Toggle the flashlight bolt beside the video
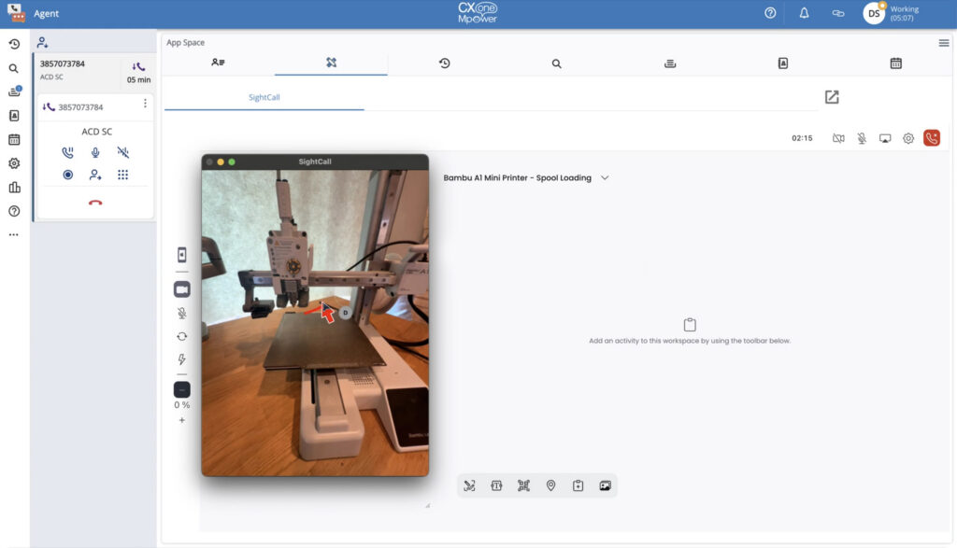This screenshot has height=548, width=957. pyautogui.click(x=182, y=359)
